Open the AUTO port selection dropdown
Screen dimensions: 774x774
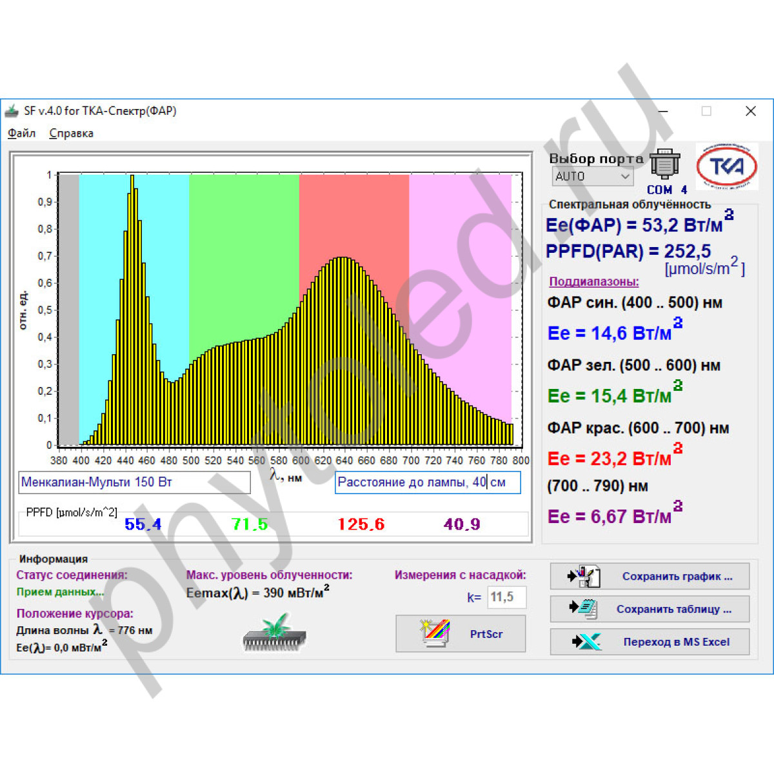(593, 176)
